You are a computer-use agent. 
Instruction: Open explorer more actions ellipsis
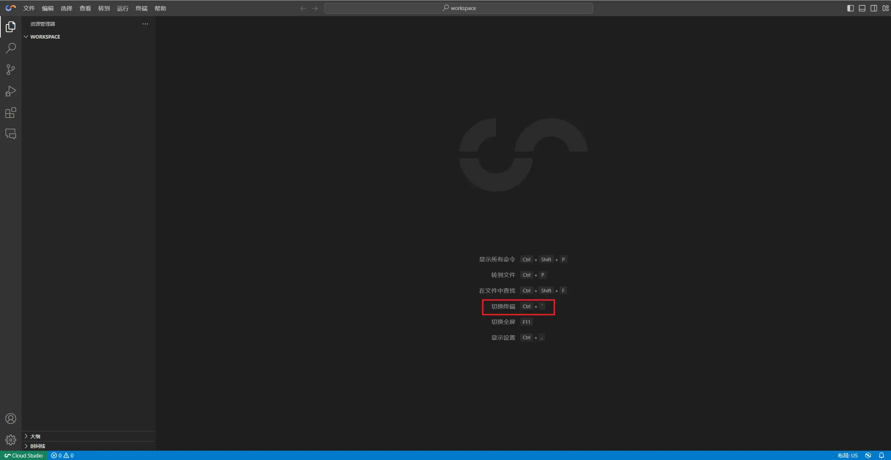145,24
